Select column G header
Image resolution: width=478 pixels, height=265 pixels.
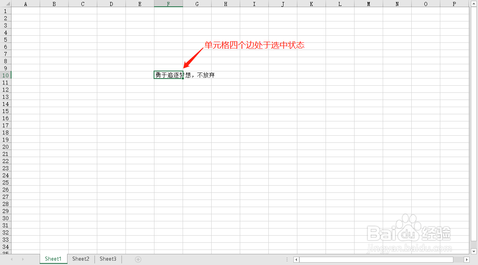point(197,4)
